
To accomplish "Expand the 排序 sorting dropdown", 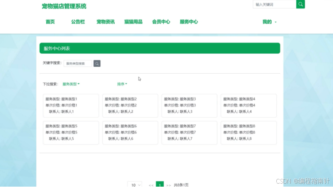I will click(122, 84).
